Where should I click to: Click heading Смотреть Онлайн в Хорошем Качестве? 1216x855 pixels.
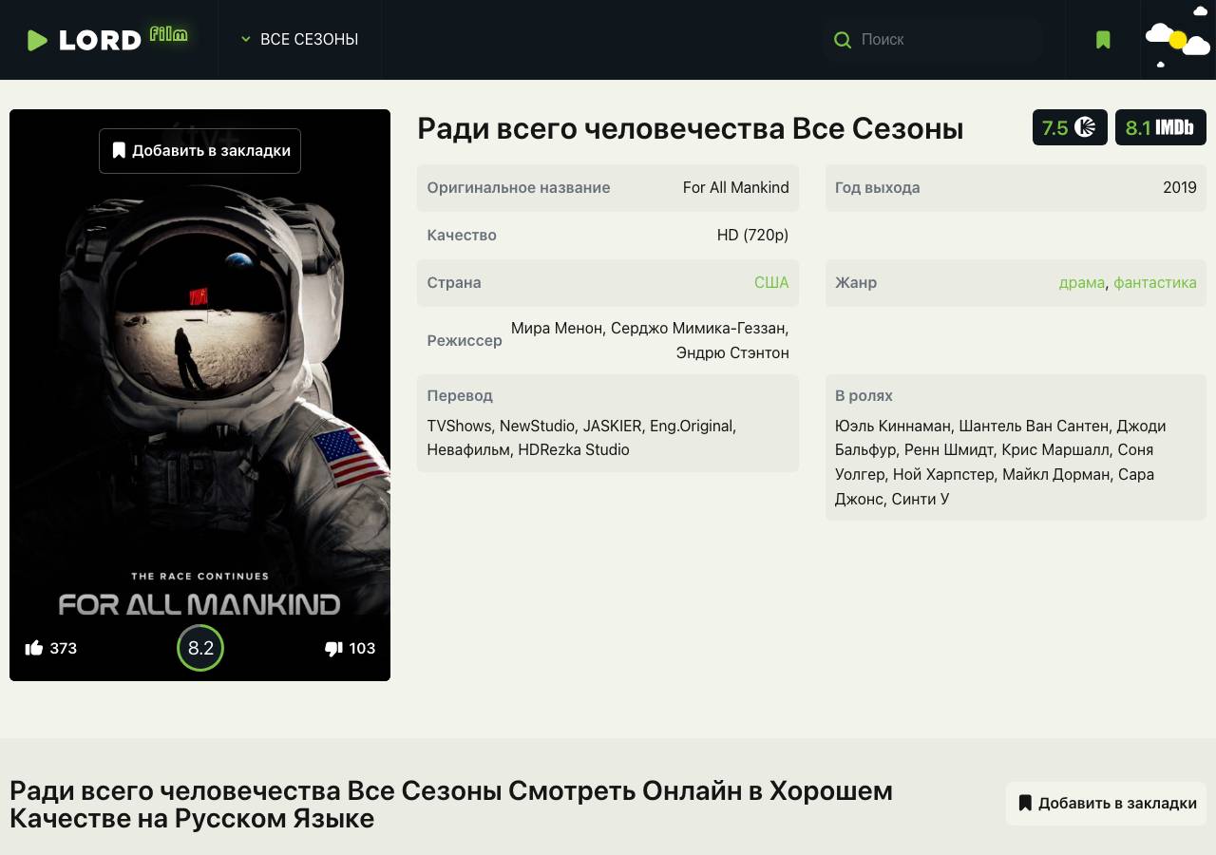pos(451,804)
